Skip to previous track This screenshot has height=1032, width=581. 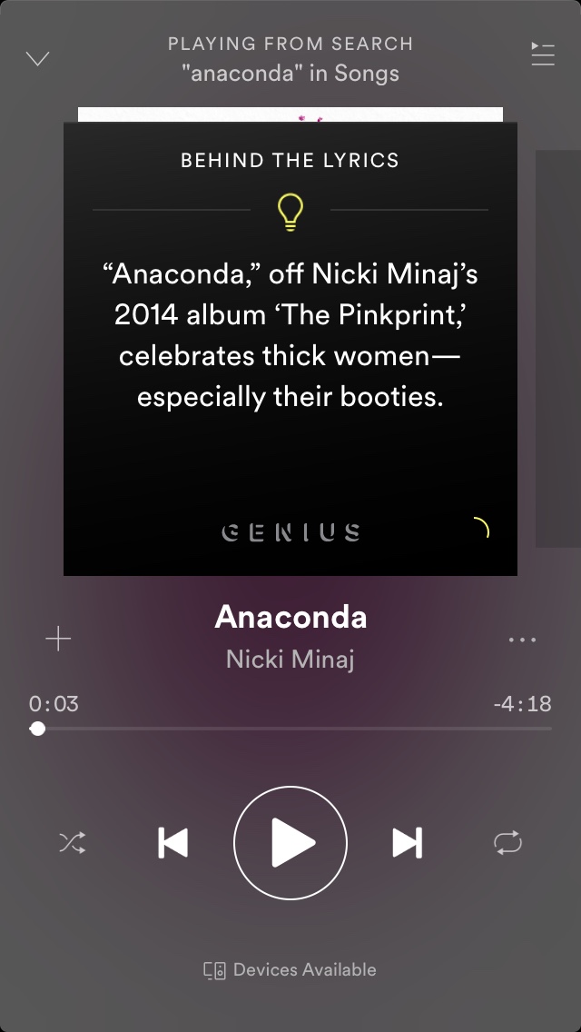tap(173, 842)
